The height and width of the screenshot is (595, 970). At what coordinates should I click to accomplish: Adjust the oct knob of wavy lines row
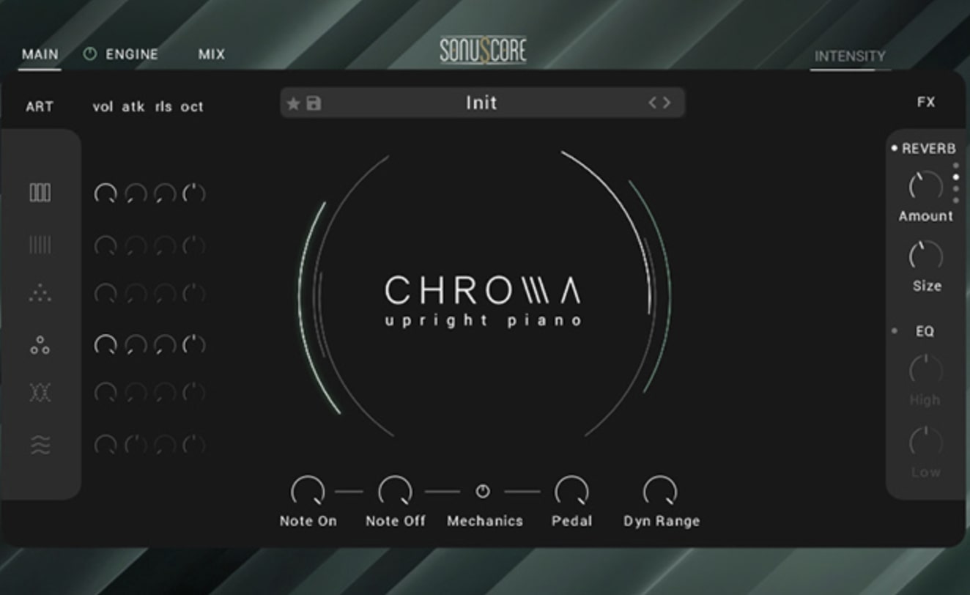[193, 444]
